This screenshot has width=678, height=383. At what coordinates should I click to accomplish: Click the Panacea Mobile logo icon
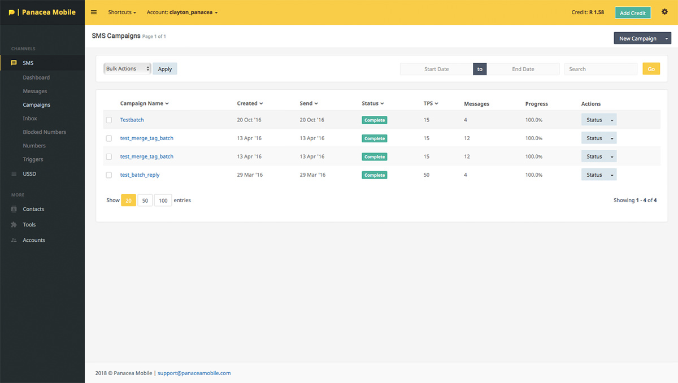[x=12, y=12]
